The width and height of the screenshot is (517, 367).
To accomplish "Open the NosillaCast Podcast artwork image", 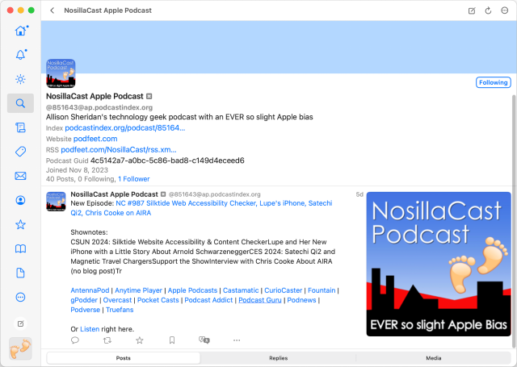I will pos(438,264).
